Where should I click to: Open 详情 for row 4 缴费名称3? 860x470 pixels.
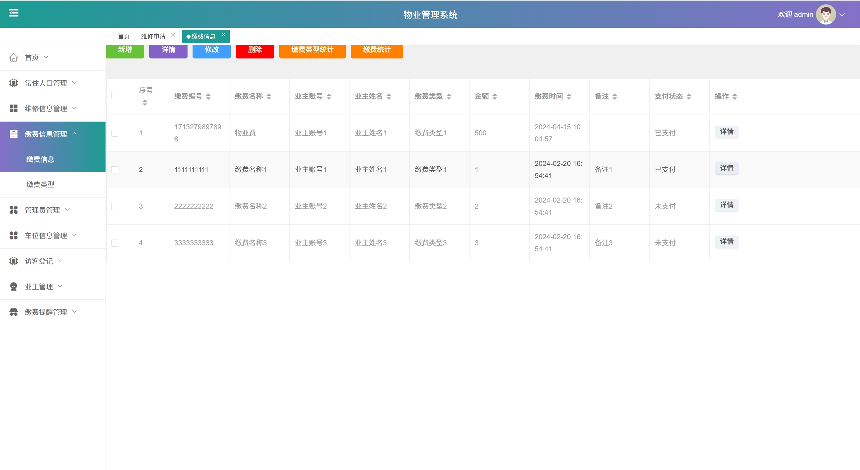coord(727,242)
